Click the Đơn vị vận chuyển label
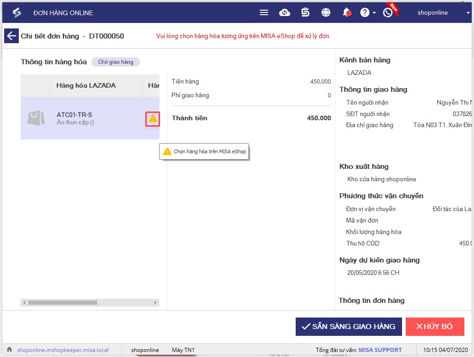Screen dimensions: 474x357 click(370, 209)
